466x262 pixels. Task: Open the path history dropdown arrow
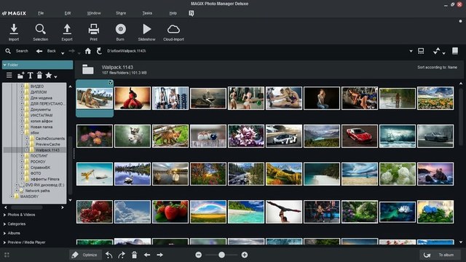coord(411,51)
